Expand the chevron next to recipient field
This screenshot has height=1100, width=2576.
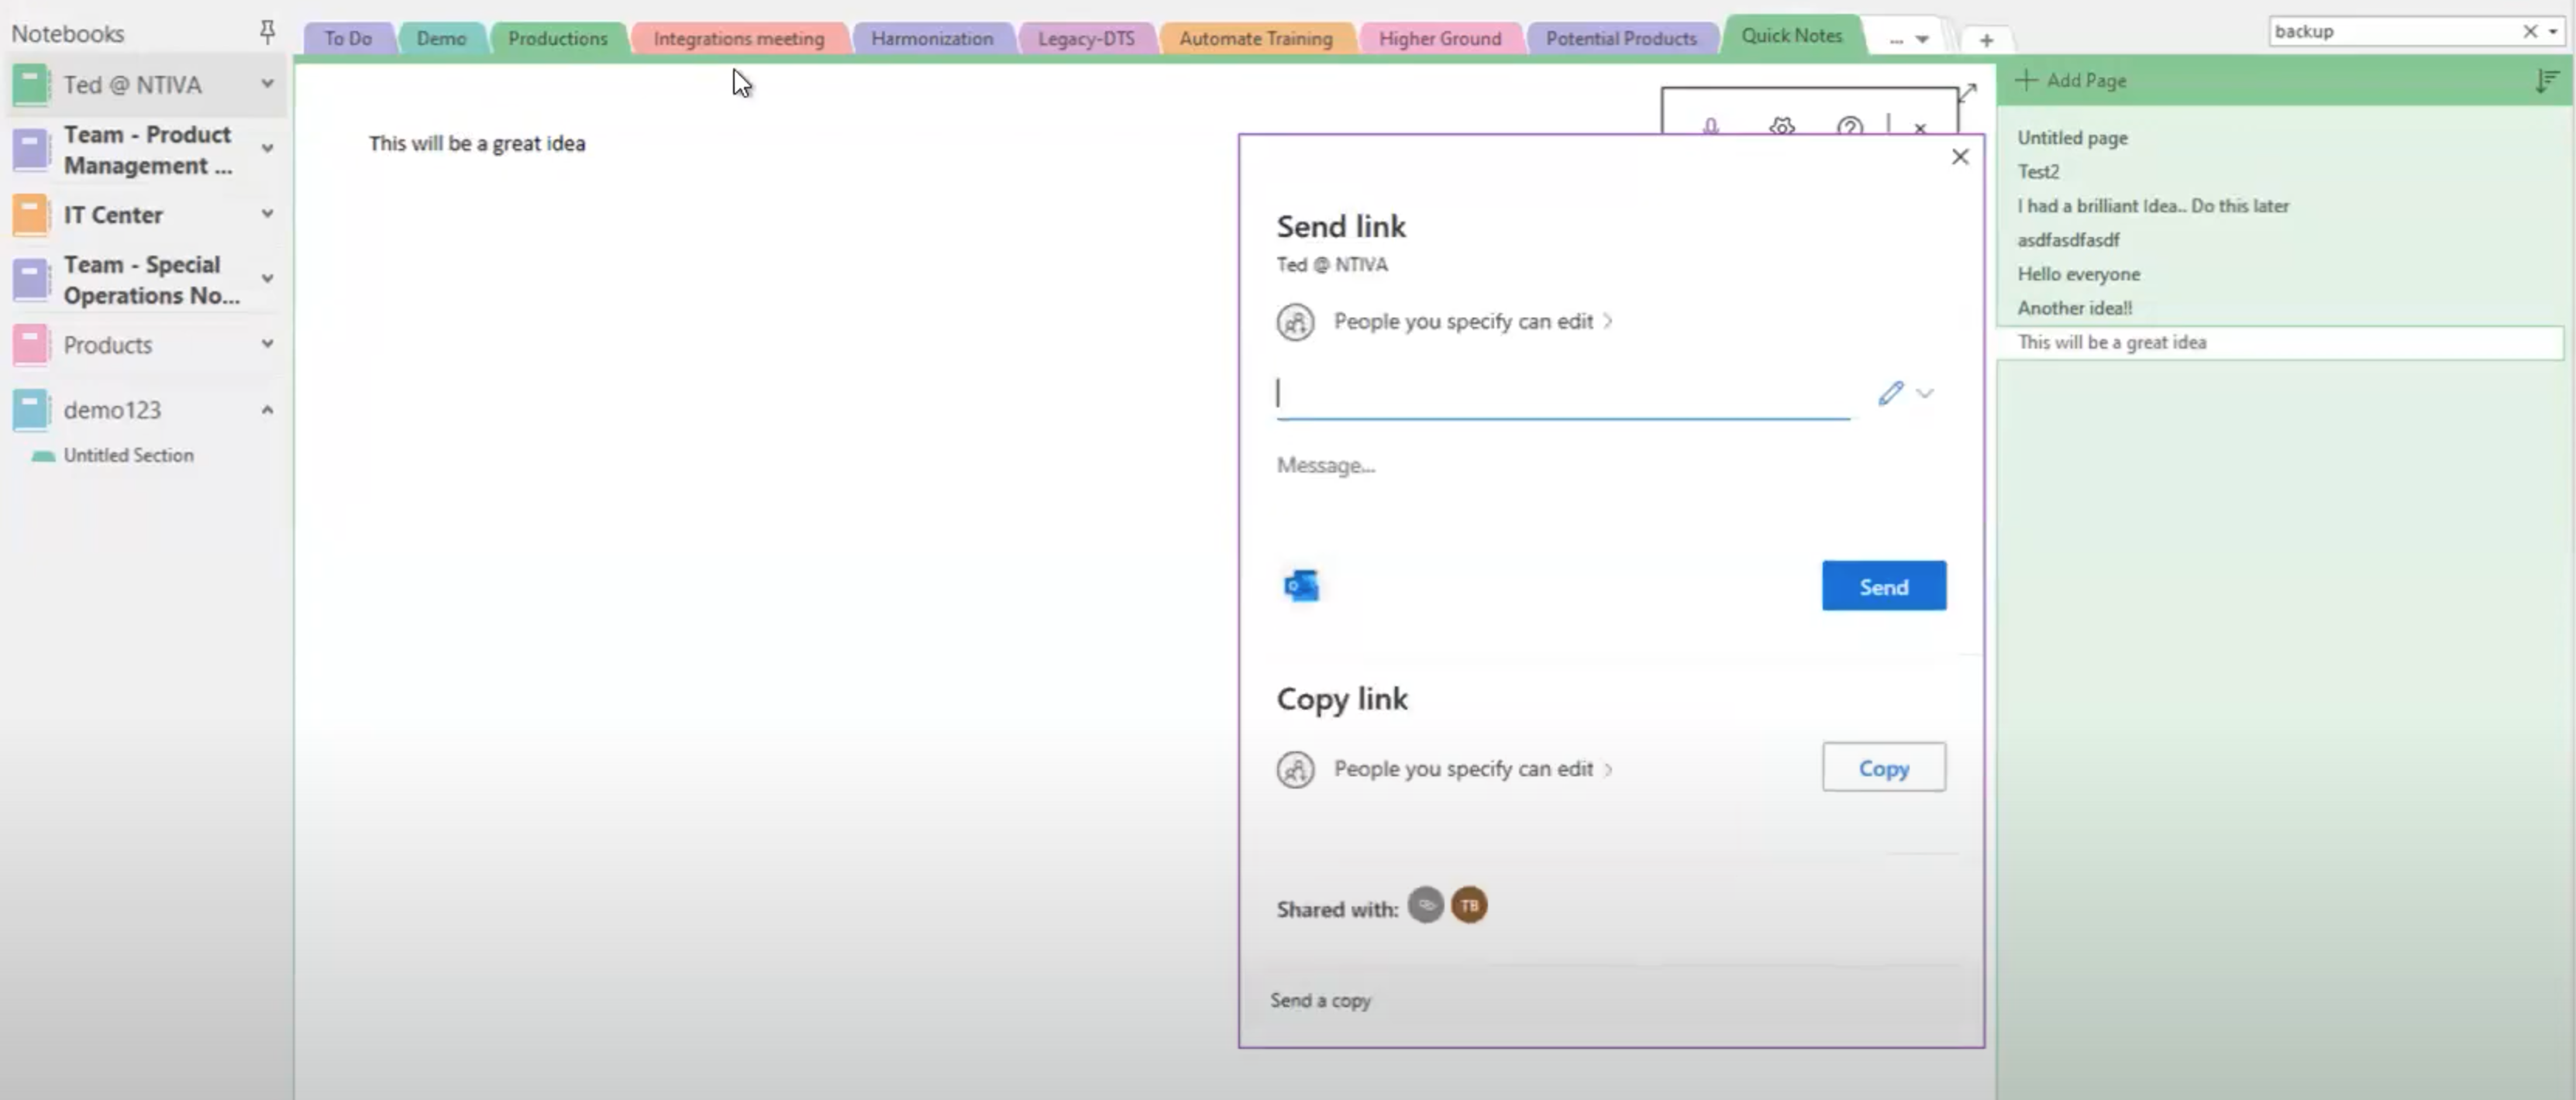(1923, 393)
